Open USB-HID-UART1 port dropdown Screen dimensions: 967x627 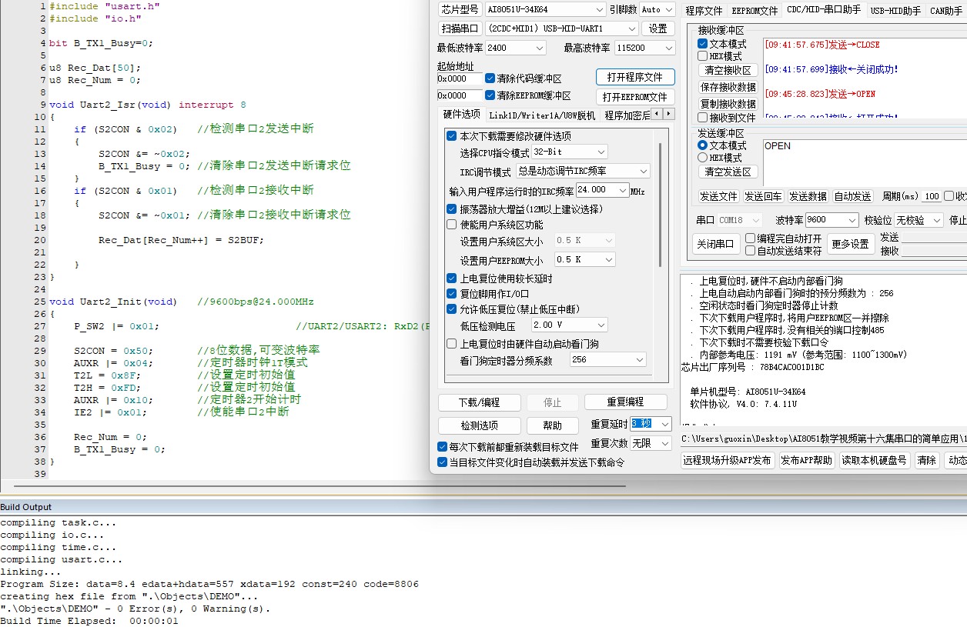(x=562, y=28)
